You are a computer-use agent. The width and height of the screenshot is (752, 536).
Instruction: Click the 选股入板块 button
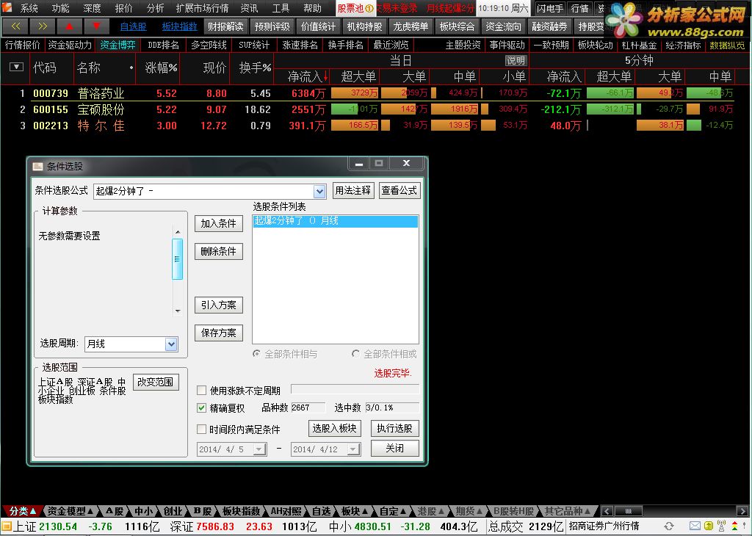[334, 428]
